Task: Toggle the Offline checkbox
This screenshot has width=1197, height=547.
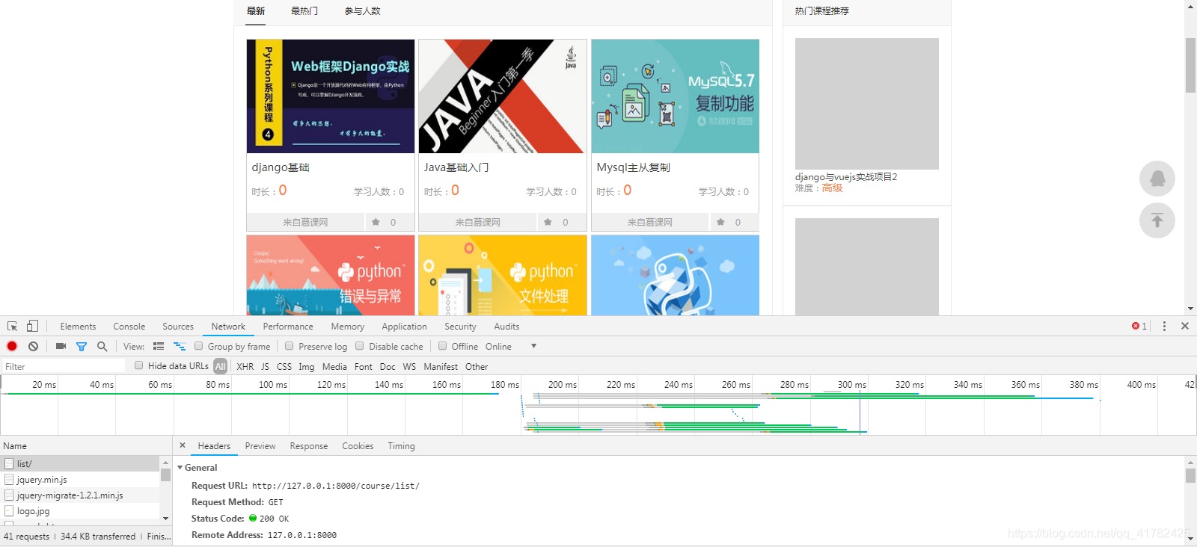Action: (x=443, y=346)
